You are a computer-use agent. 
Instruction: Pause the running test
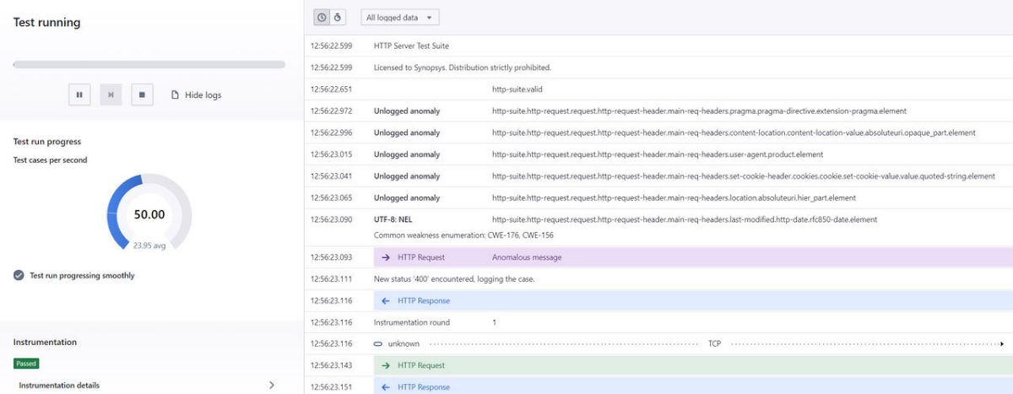click(x=79, y=95)
